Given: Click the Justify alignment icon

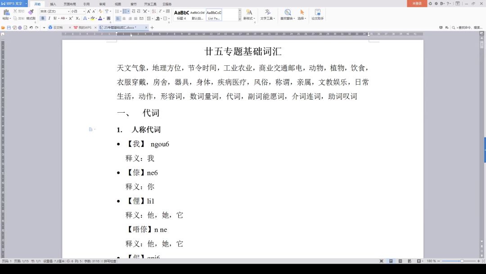Looking at the screenshot, I should [136, 18].
